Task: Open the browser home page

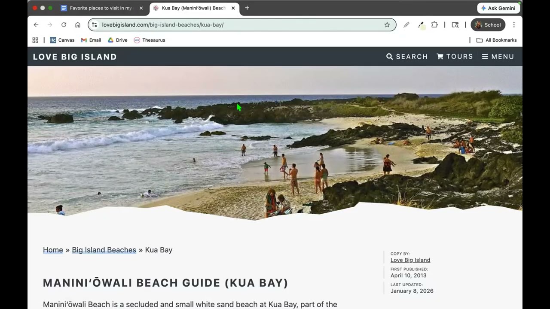Action: 78,25
